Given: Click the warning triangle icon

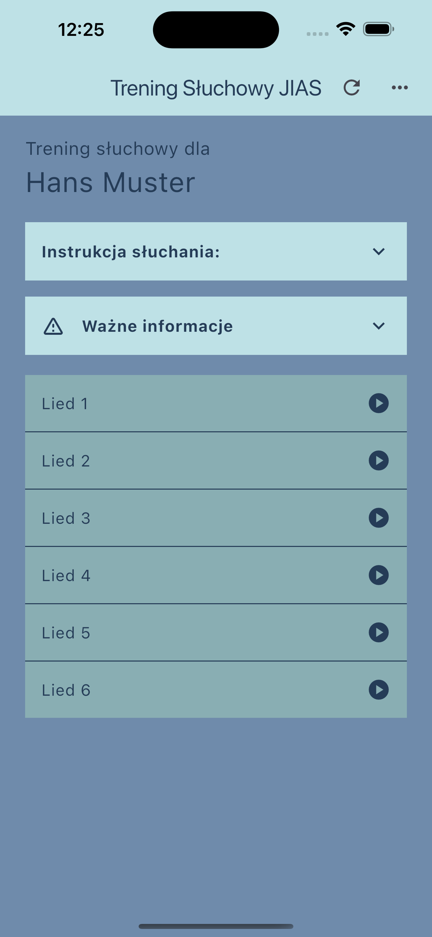Looking at the screenshot, I should [x=54, y=326].
